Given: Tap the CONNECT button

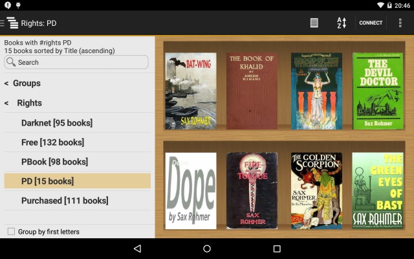Looking at the screenshot, I should (x=371, y=23).
